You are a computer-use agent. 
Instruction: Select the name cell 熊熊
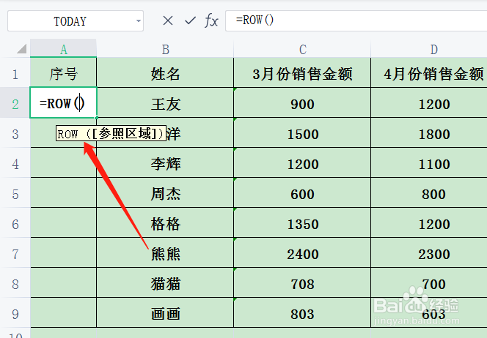(165, 254)
